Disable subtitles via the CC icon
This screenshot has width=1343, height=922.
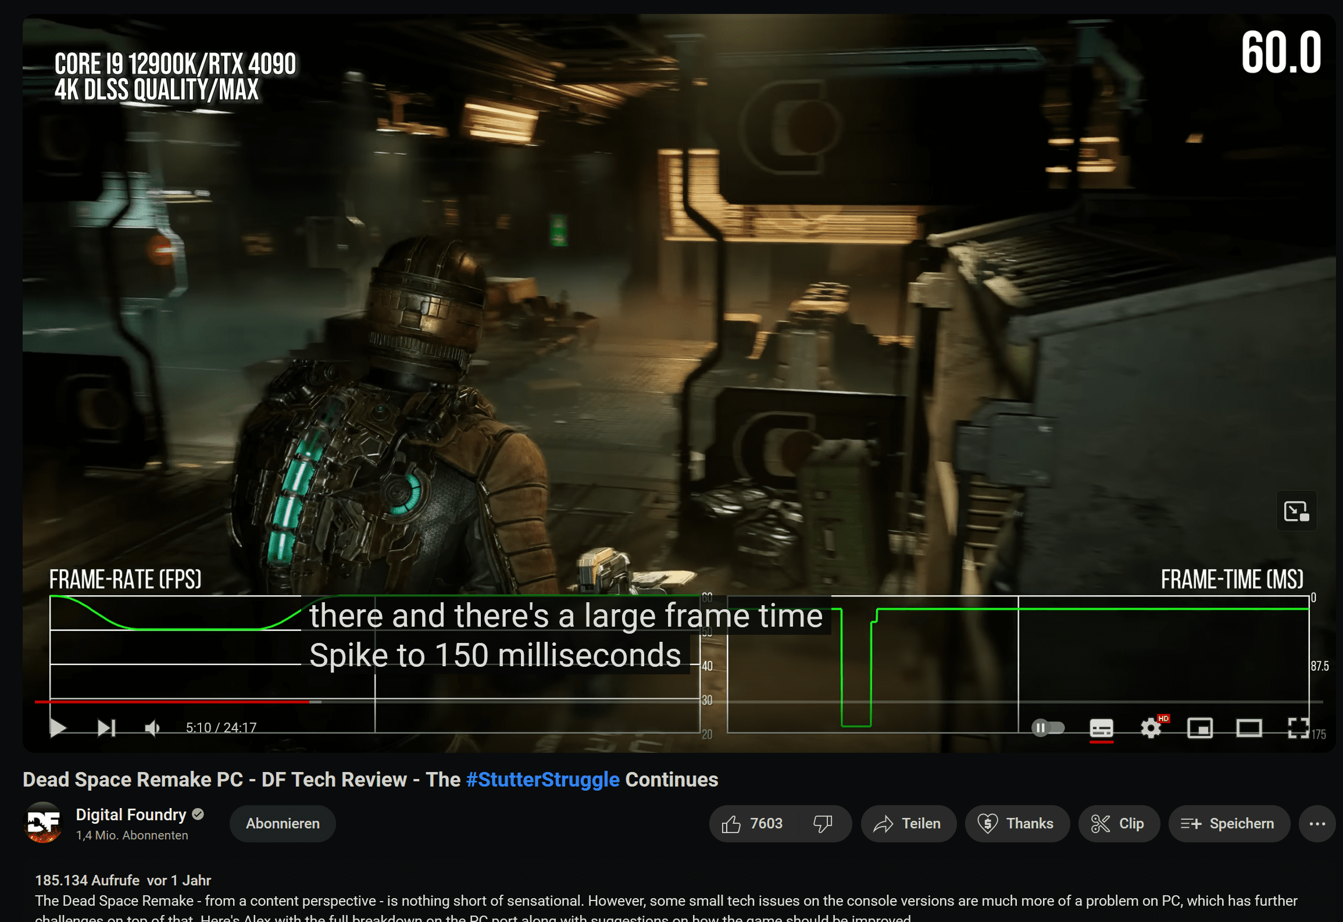(x=1102, y=727)
